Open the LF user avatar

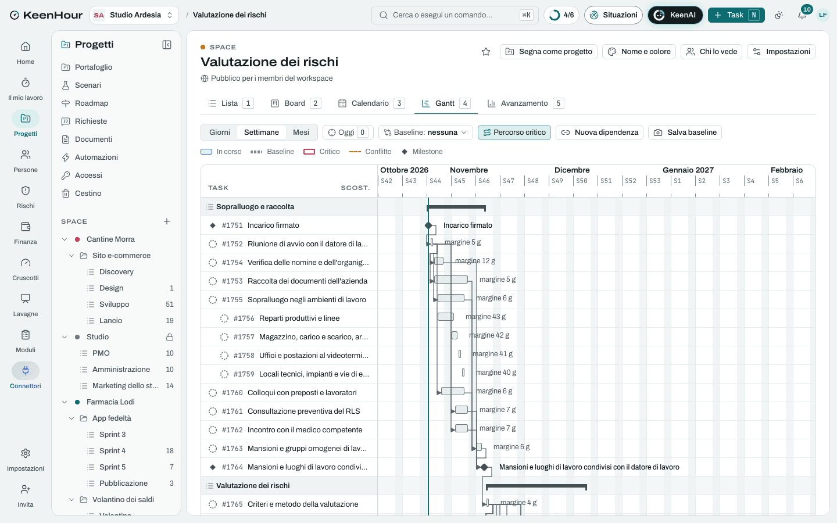click(823, 15)
